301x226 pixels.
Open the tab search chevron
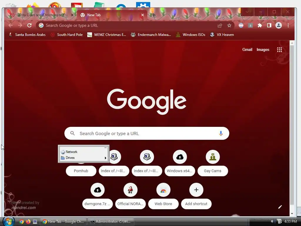click(x=247, y=12)
